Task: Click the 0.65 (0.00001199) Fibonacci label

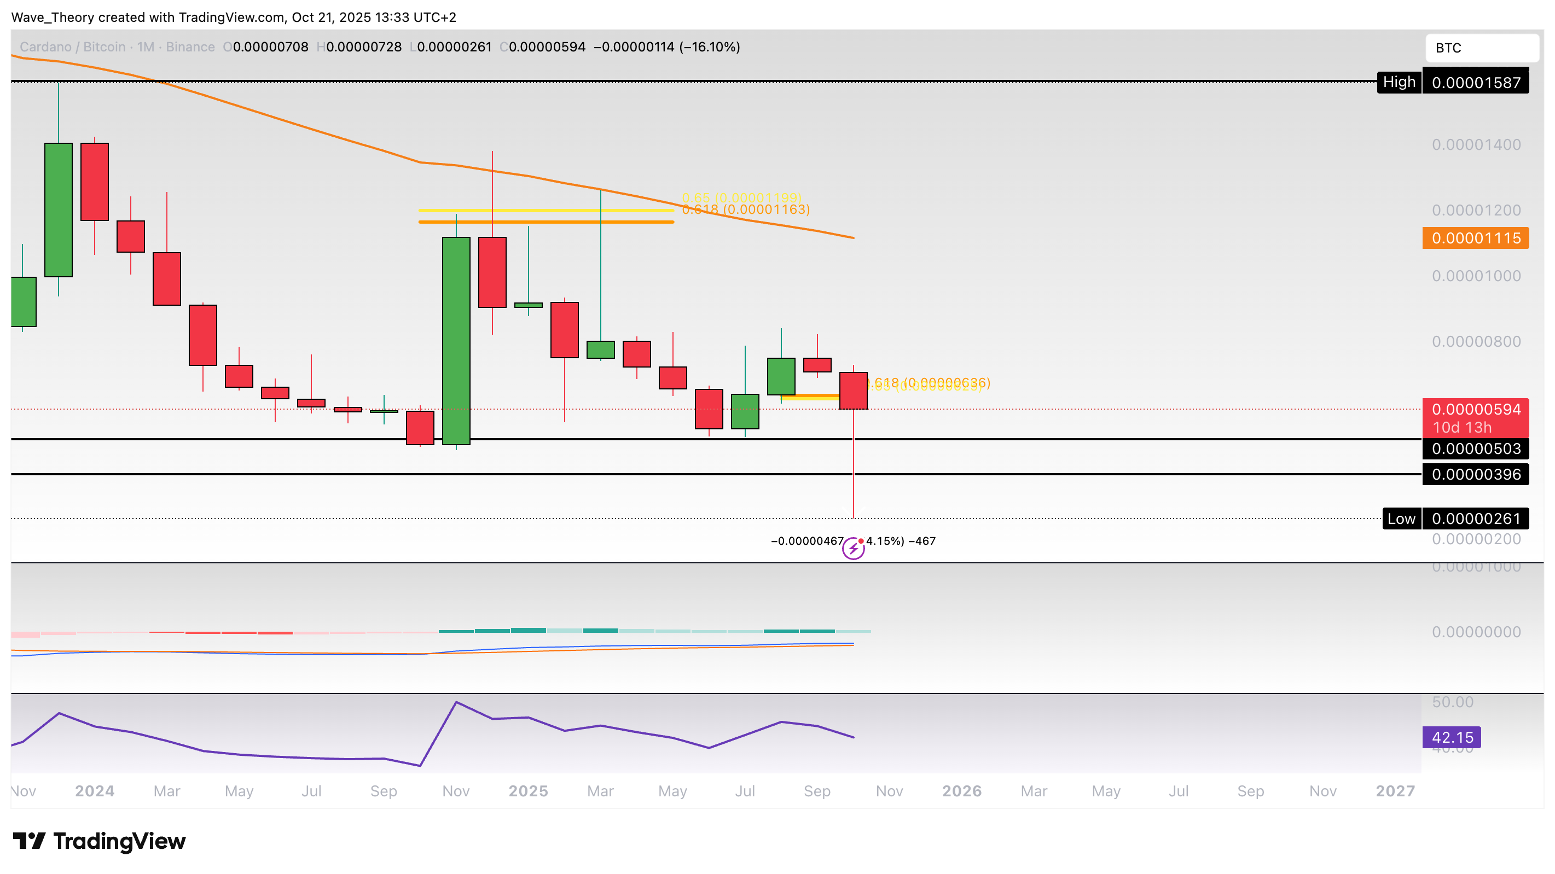Action: click(x=742, y=197)
